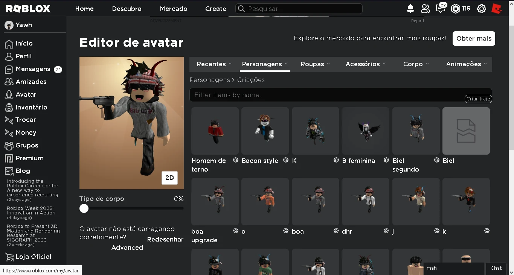Select the Homem de terno outfit thumbnail
This screenshot has width=514, height=275.
(215, 131)
